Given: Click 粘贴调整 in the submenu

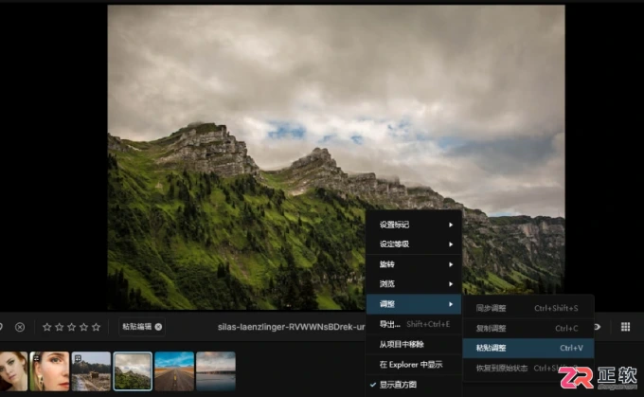Looking at the screenshot, I should point(528,348).
